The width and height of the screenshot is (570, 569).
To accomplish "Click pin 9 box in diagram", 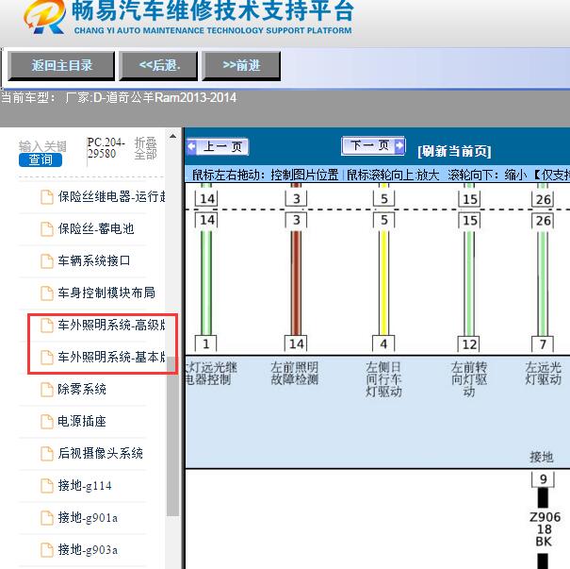I will coord(543,479).
